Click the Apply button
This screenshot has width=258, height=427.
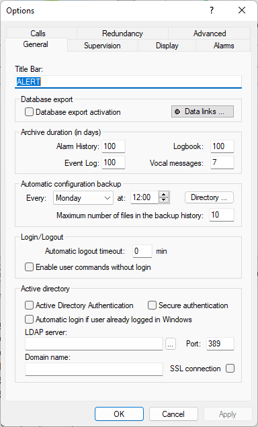(228, 414)
